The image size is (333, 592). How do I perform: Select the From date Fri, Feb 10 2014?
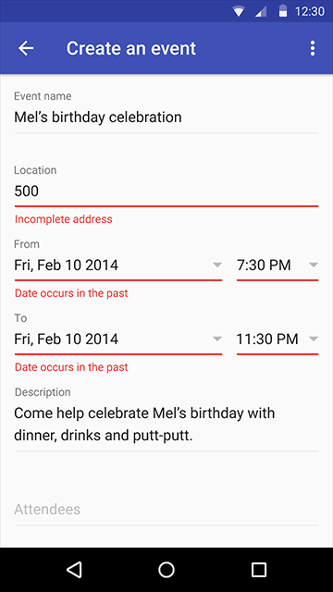[x=66, y=265]
